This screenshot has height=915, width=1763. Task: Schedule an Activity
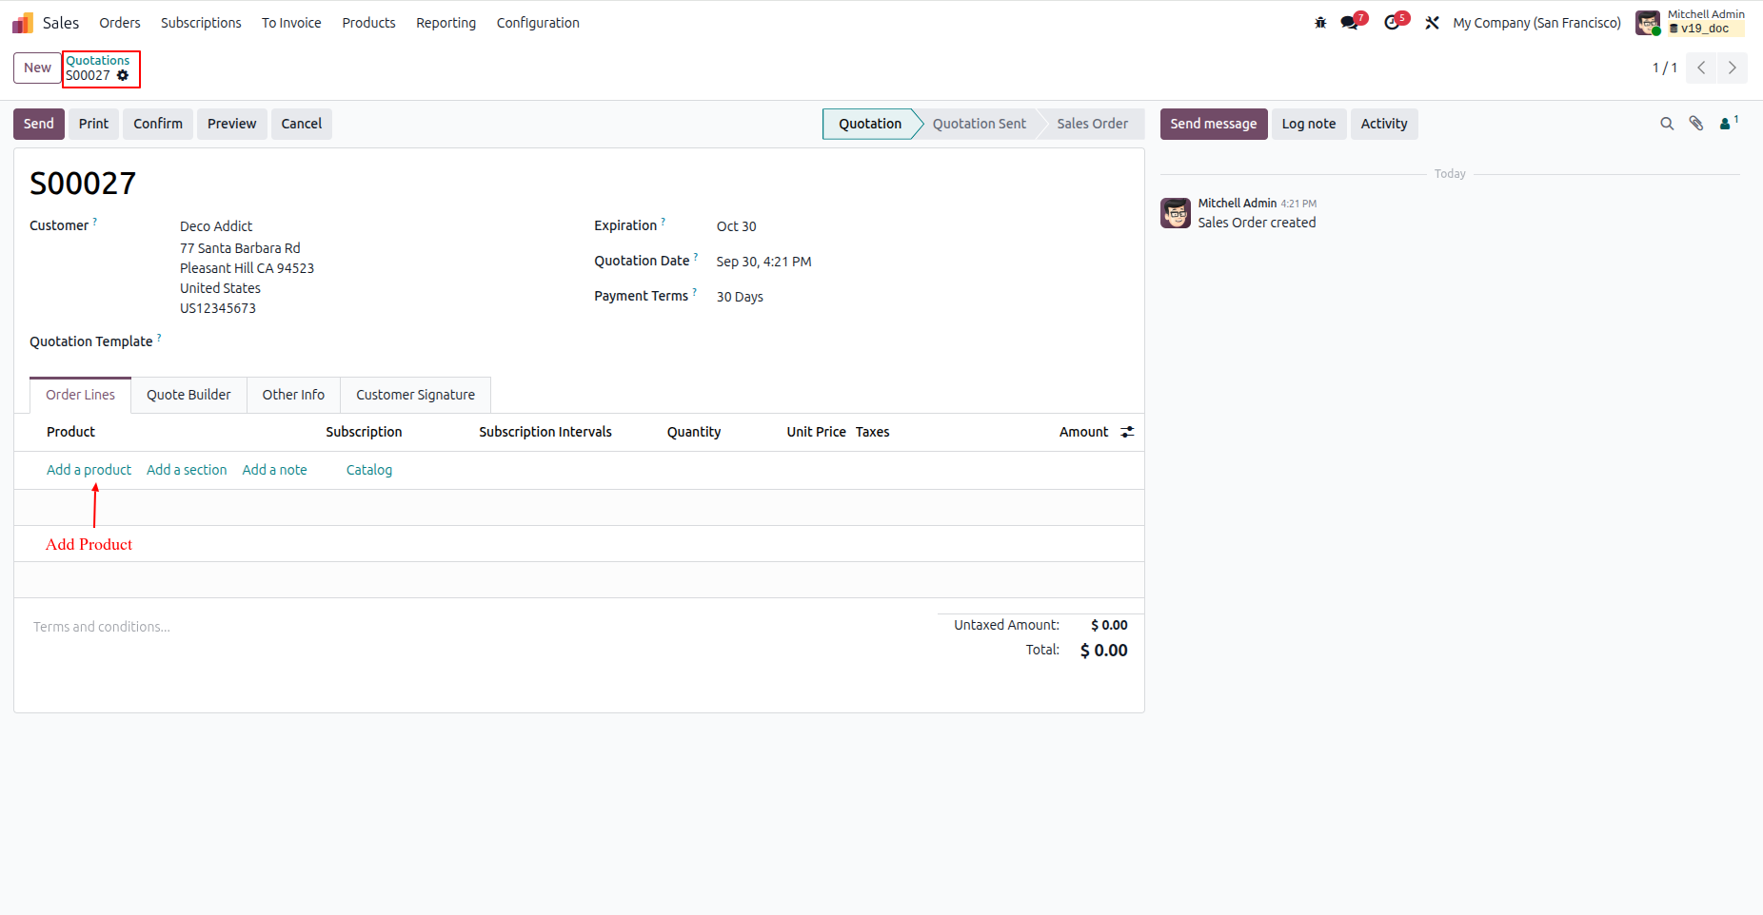tap(1384, 124)
